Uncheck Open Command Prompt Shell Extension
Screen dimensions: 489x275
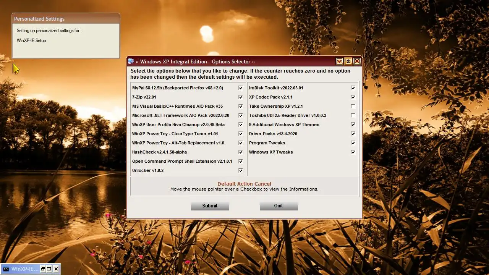point(241,161)
